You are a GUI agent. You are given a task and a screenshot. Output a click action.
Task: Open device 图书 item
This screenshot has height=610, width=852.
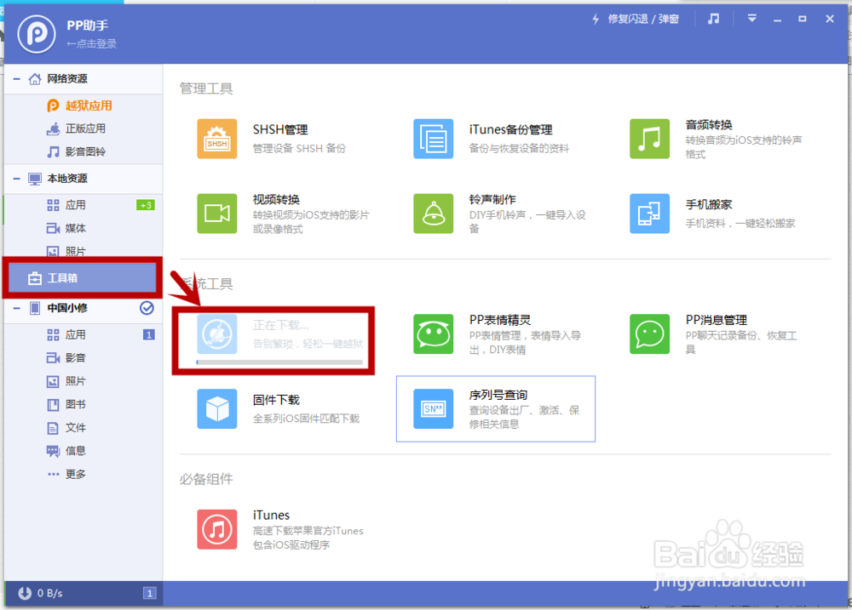click(x=76, y=405)
